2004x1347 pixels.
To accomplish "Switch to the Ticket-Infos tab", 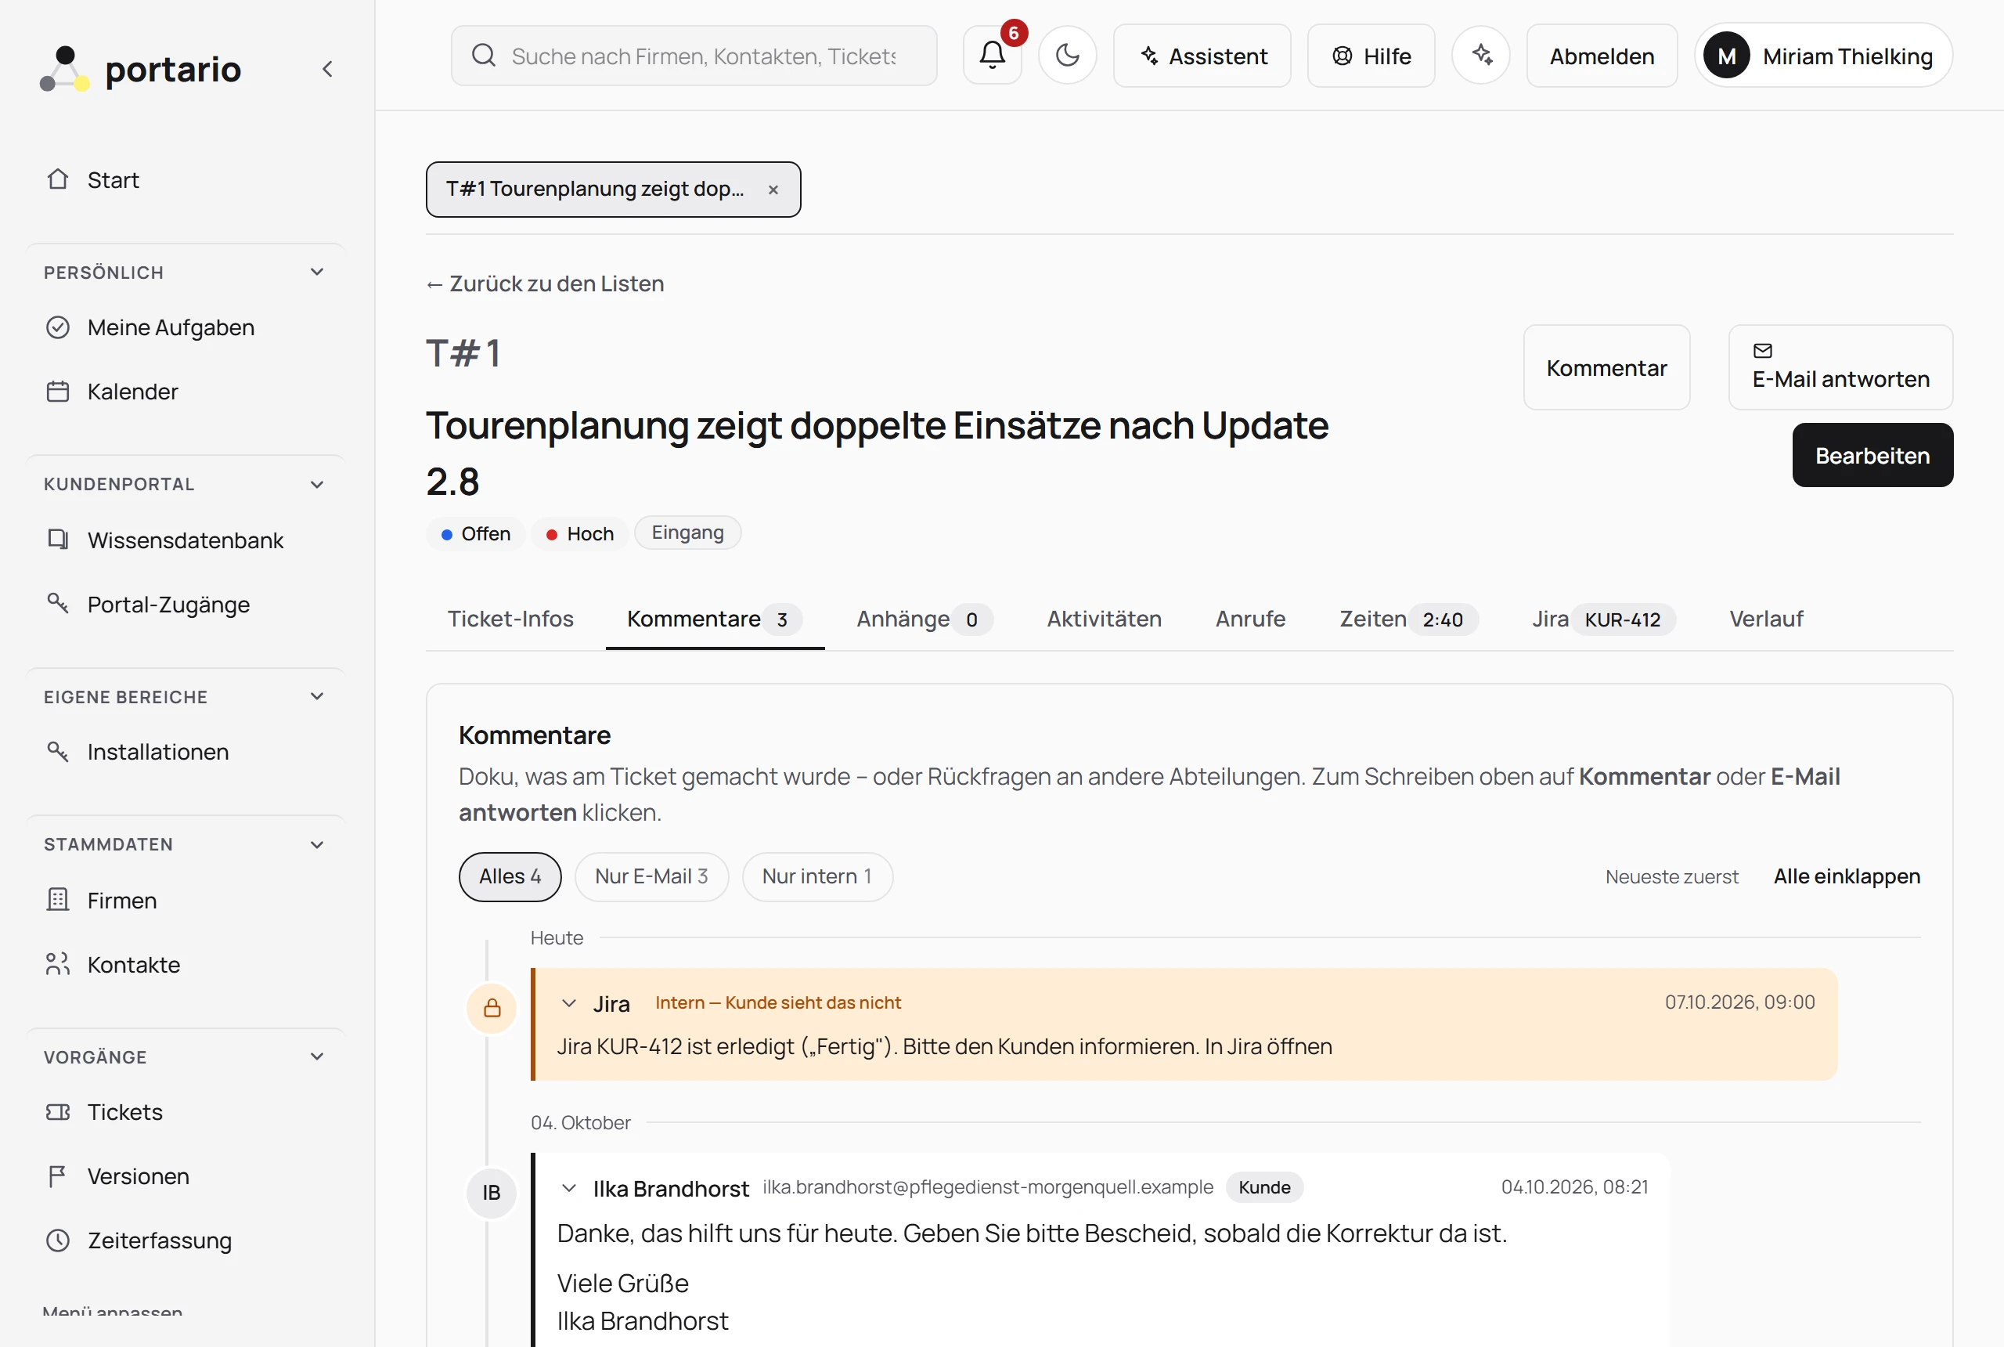I will (x=510, y=619).
